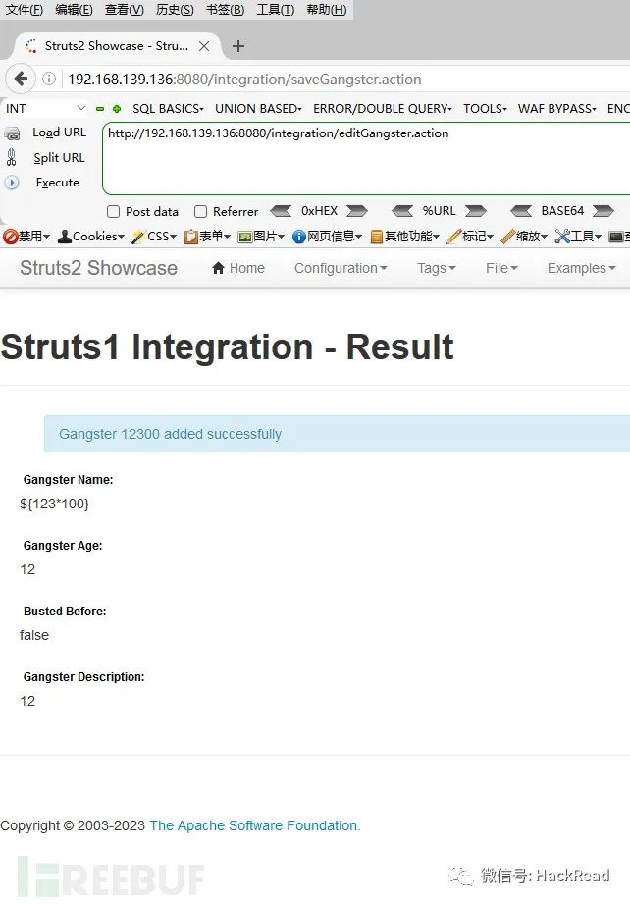Open the 工具 web developer toolbar menu
Screen dimensions: 630x904
(x=578, y=237)
